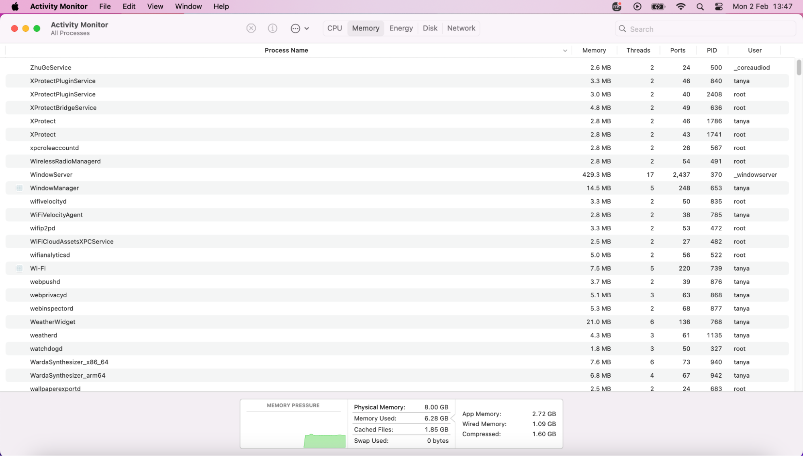The width and height of the screenshot is (803, 456).
Task: Switch to the CPU tab
Action: pyautogui.click(x=335, y=28)
